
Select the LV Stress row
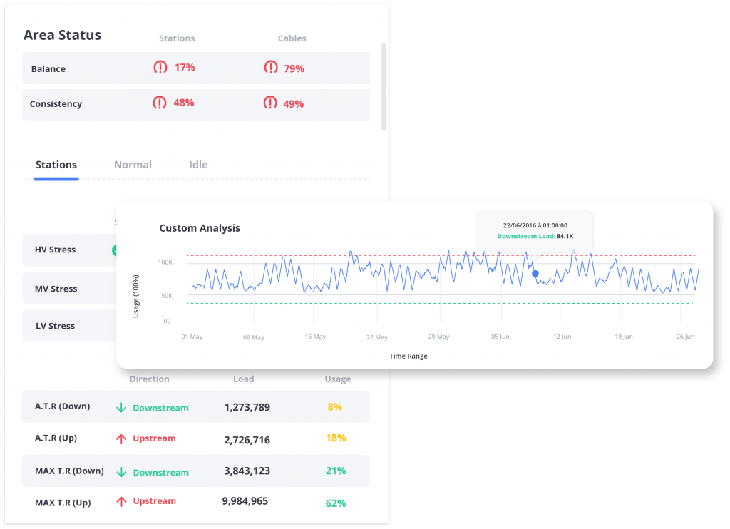coord(69,326)
